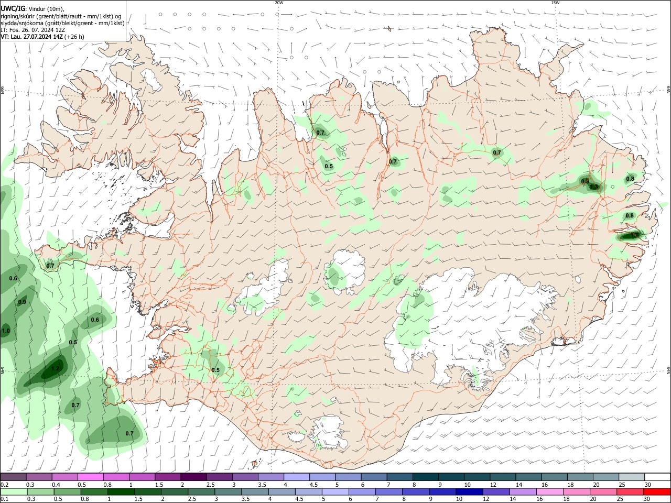Click the '15W' longitude label
This screenshot has width=671, height=503.
click(x=555, y=3)
